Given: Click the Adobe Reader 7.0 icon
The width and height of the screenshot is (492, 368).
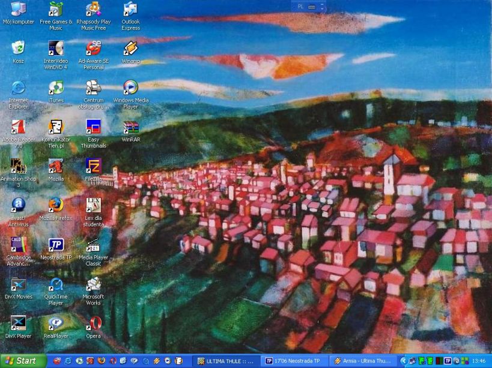Looking at the screenshot, I should pyautogui.click(x=18, y=127).
